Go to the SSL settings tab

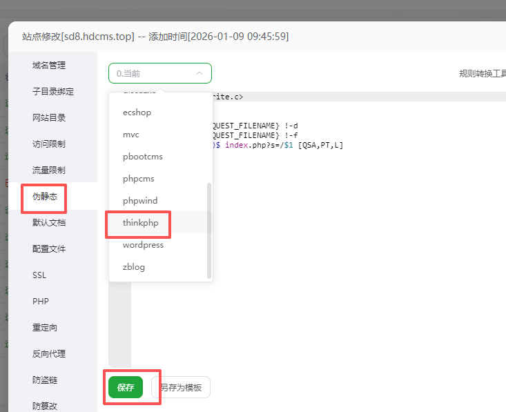(39, 275)
